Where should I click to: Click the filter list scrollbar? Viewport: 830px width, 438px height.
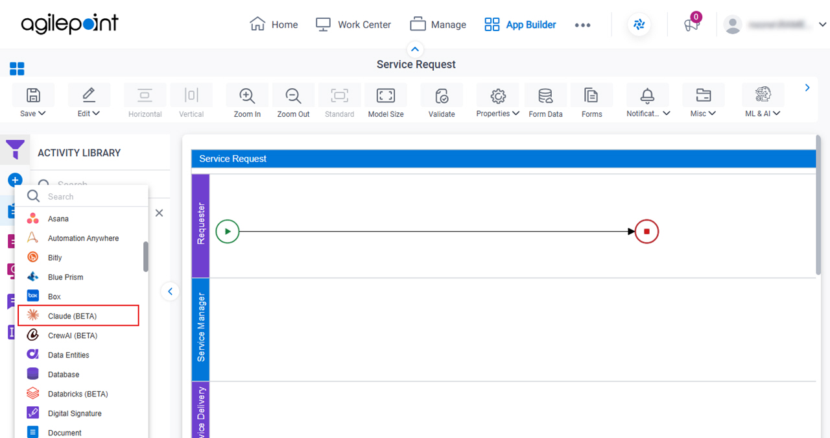(146, 257)
